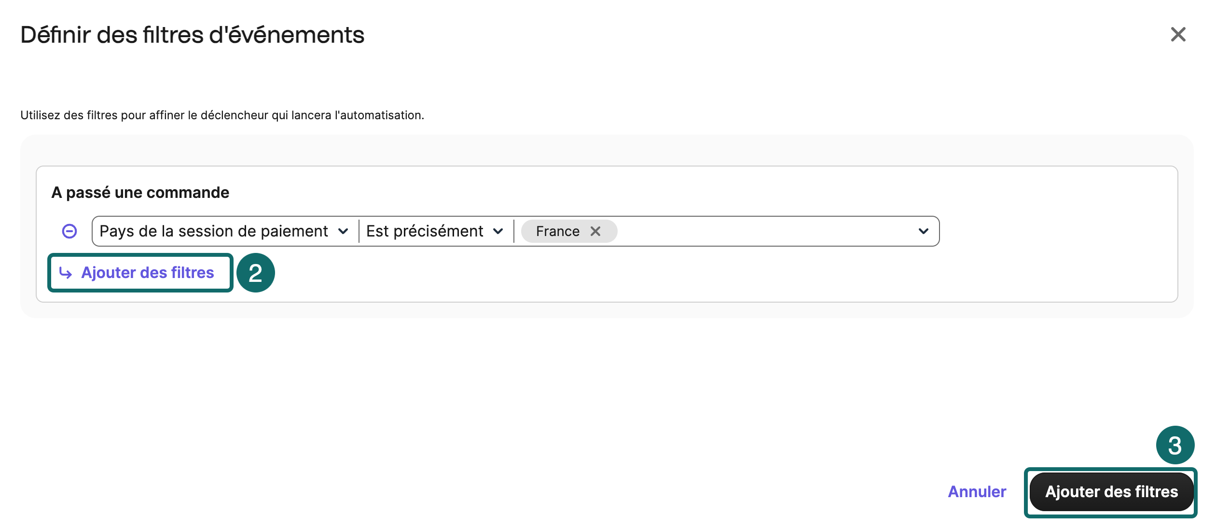Click the numbered step 3 badge
Image resolution: width=1216 pixels, height=529 pixels.
pos(1175,445)
